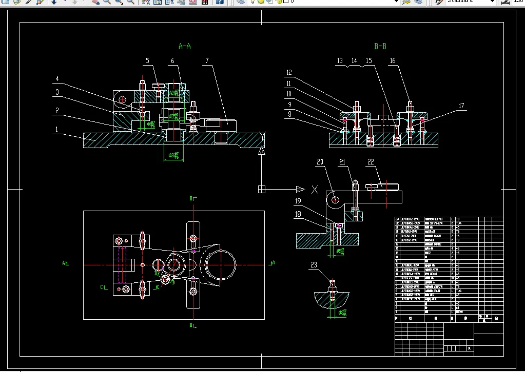Image resolution: width=525 pixels, height=372 pixels.
Task: Select the section label A-A
Action: [x=185, y=46]
